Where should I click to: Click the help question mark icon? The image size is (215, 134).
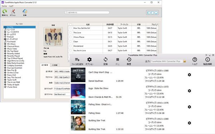pyautogui.click(x=195, y=60)
